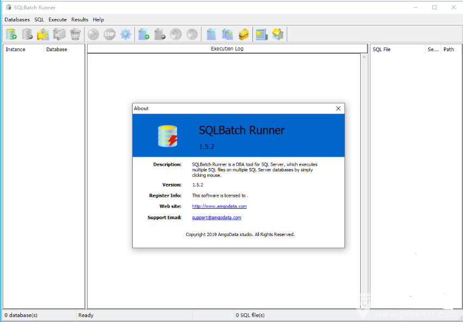The width and height of the screenshot is (463, 322).
Task: Click the "Ready" status bar text
Action: tap(86, 315)
